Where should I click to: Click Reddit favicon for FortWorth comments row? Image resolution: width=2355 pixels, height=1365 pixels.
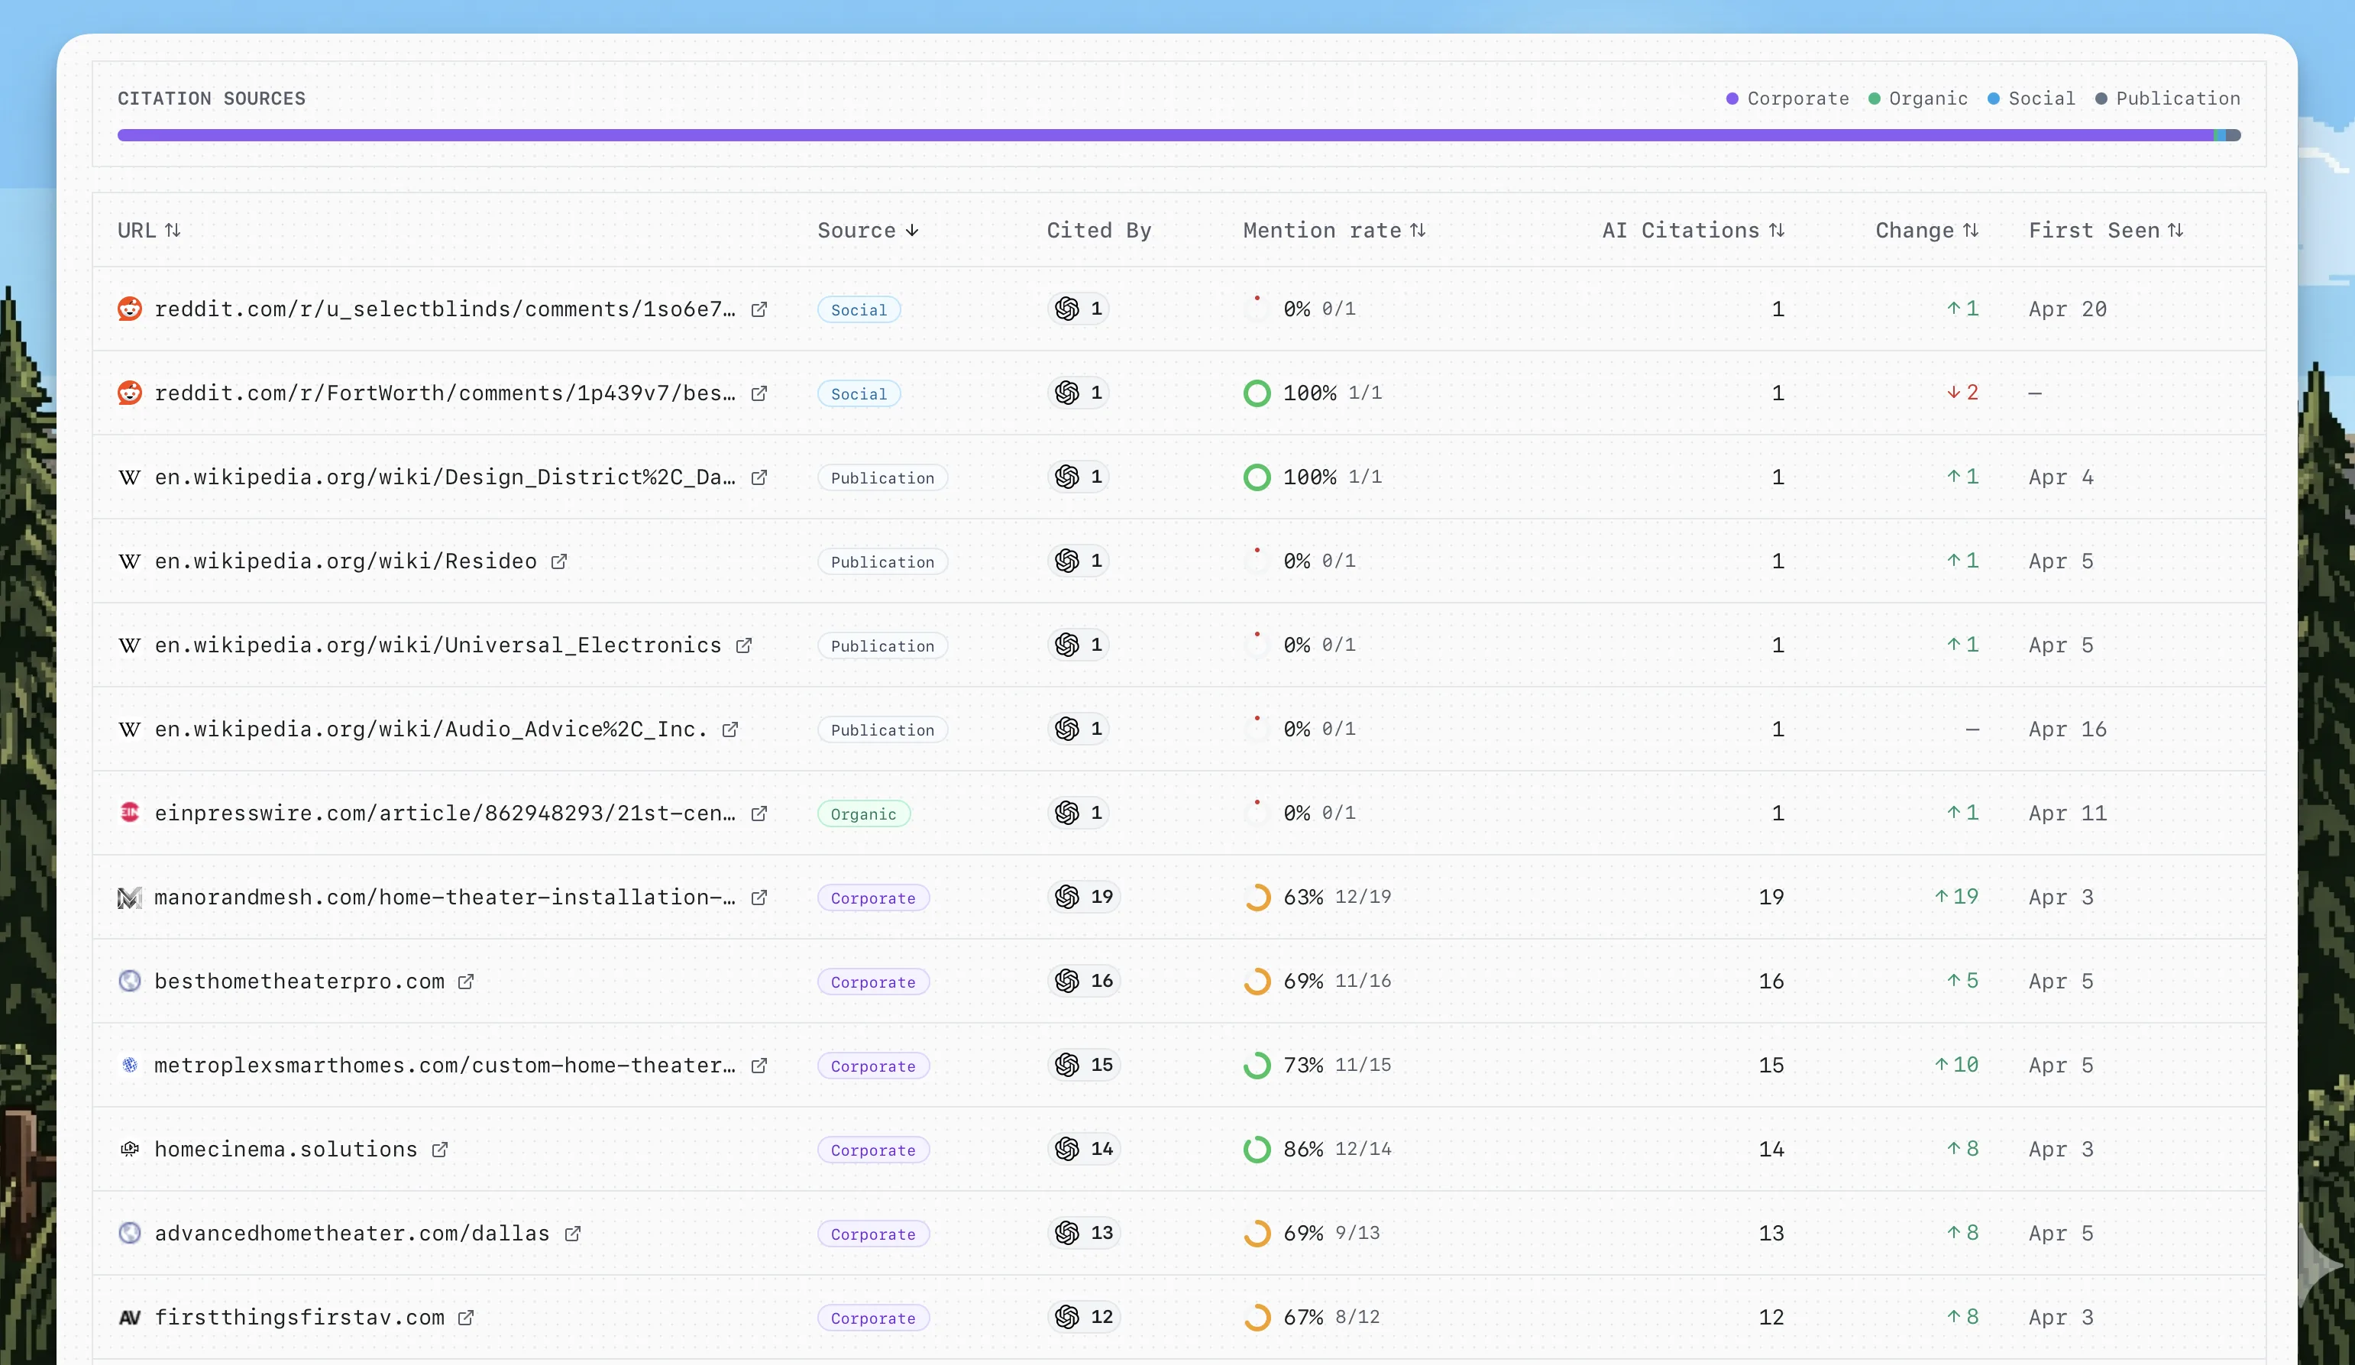point(130,393)
